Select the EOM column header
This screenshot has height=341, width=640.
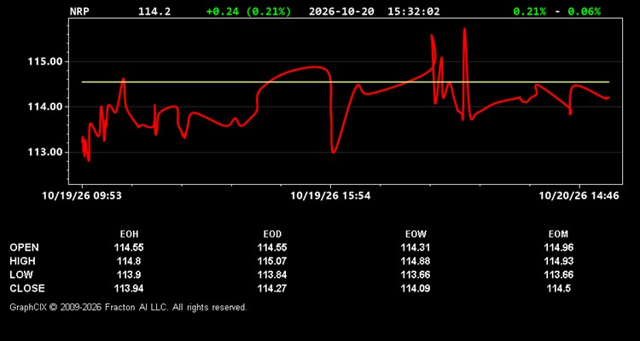(558, 234)
